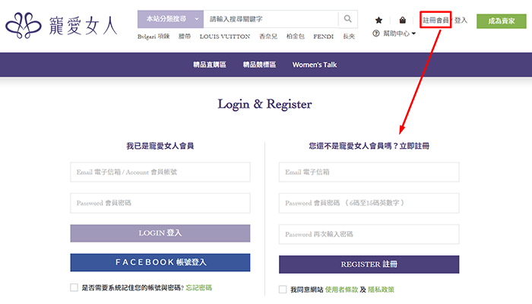The width and height of the screenshot is (532, 304).
Task: Open the shopping bag icon
Action: pos(402,21)
